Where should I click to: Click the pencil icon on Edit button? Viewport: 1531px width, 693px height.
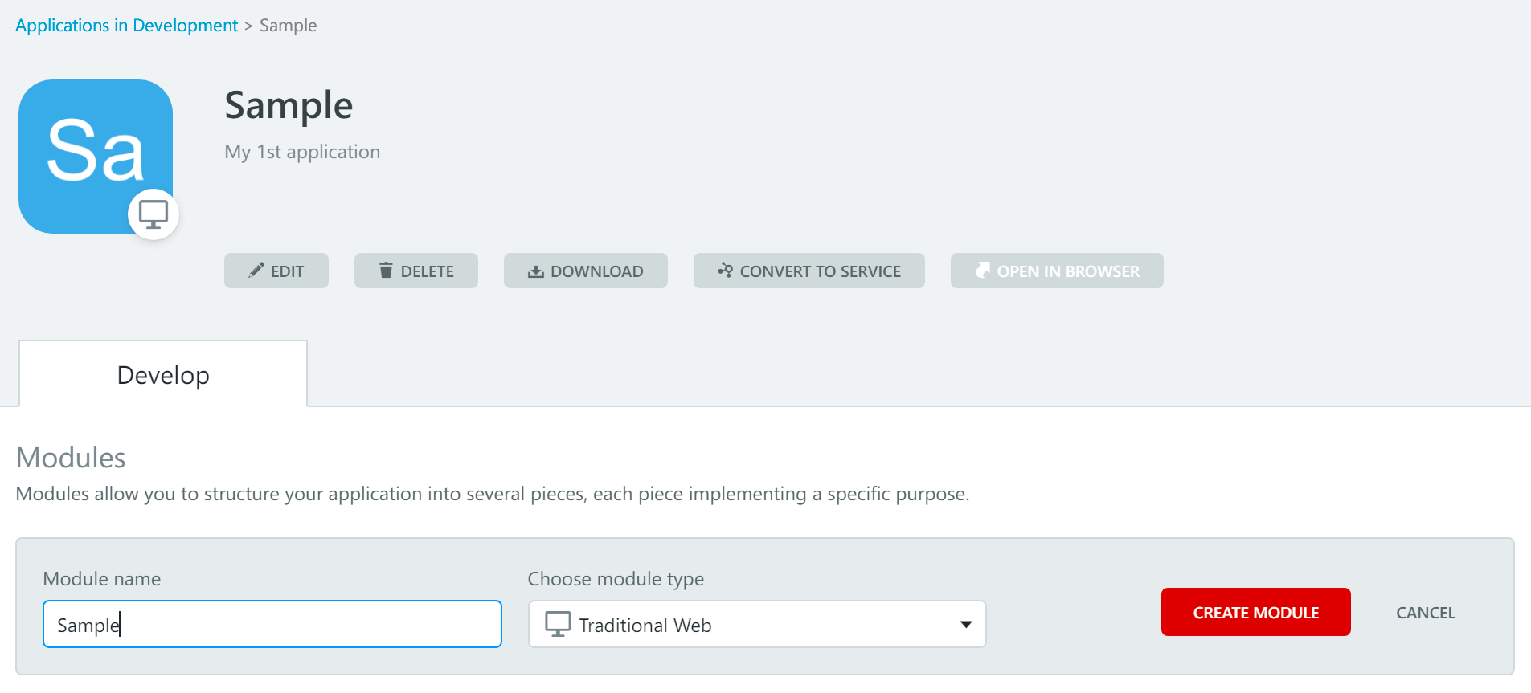coord(256,271)
